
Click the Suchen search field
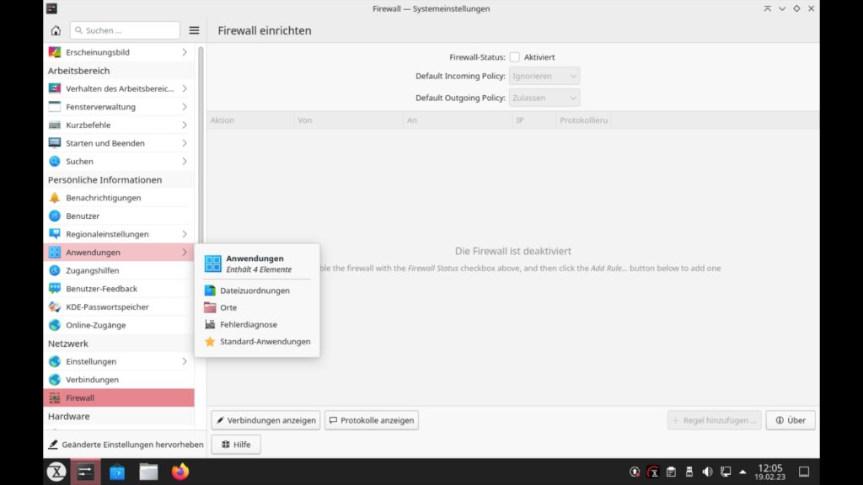click(125, 30)
